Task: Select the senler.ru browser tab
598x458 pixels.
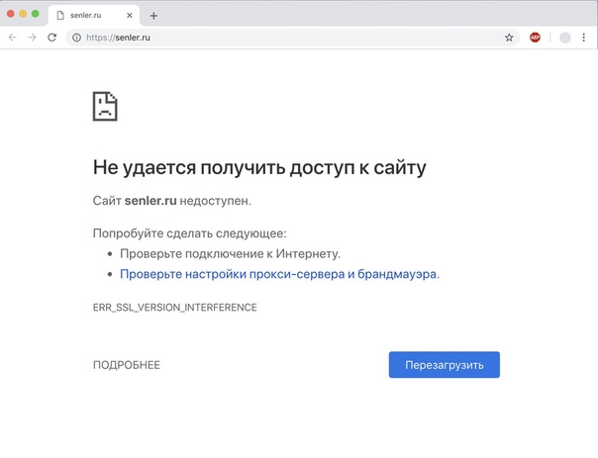Action: 87,16
